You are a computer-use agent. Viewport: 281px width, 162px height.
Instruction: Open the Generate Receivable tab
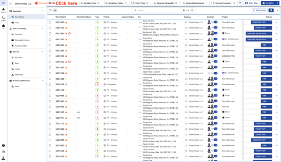(x=166, y=3)
